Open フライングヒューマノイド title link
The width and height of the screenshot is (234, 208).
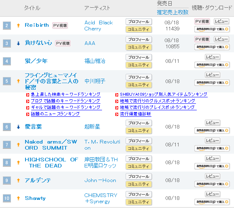(x=51, y=81)
